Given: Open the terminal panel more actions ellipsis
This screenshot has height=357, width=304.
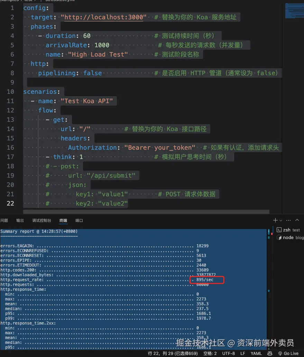Looking at the screenshot, I should tap(288, 220).
